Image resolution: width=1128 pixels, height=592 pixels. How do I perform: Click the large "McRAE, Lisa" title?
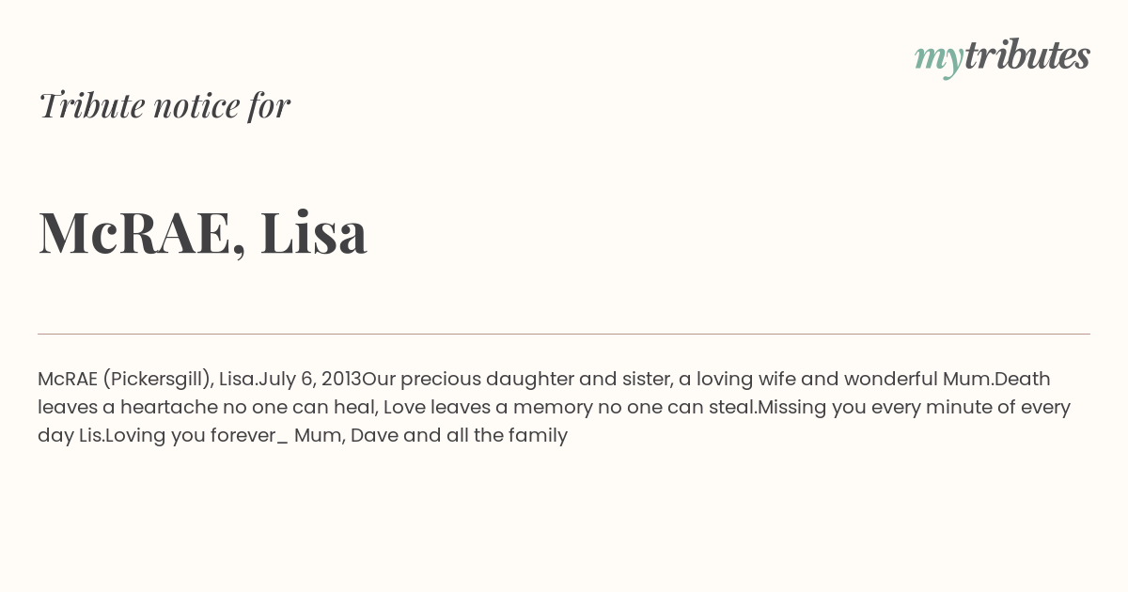click(203, 232)
